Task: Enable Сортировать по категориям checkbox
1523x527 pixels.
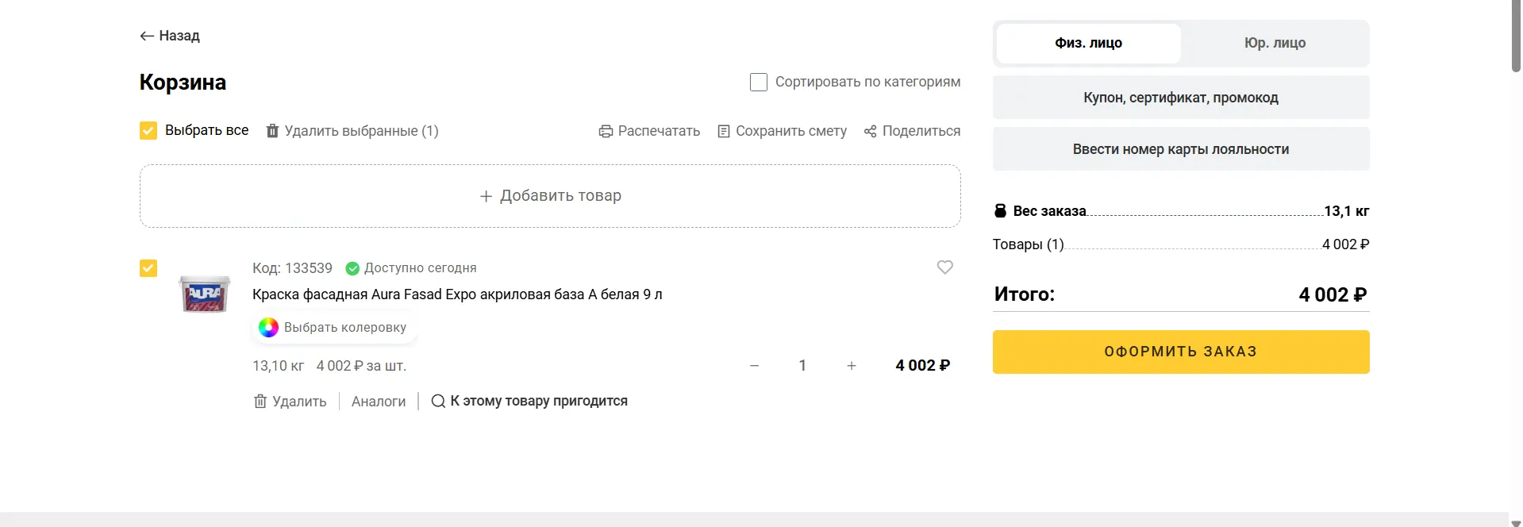Action: tap(759, 82)
